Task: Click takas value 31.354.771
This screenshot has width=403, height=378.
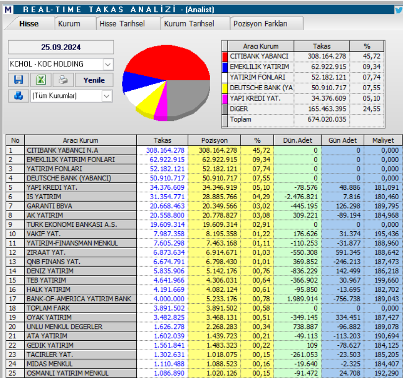Action: tap(167, 197)
